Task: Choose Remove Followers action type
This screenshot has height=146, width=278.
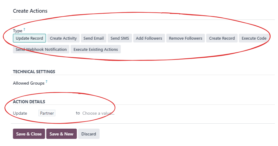Action: [x=185, y=38]
